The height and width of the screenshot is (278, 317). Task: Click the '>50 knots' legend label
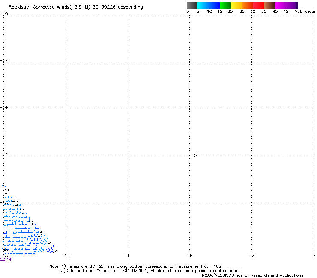tap(305, 12)
